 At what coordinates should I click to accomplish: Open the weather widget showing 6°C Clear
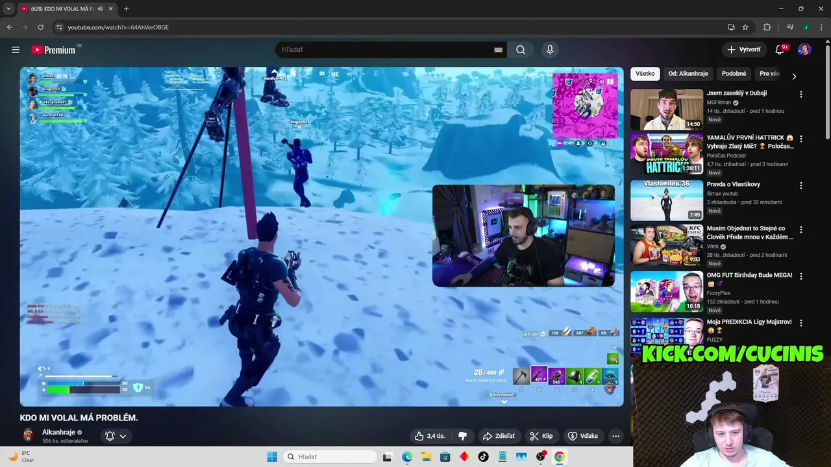[21, 457]
